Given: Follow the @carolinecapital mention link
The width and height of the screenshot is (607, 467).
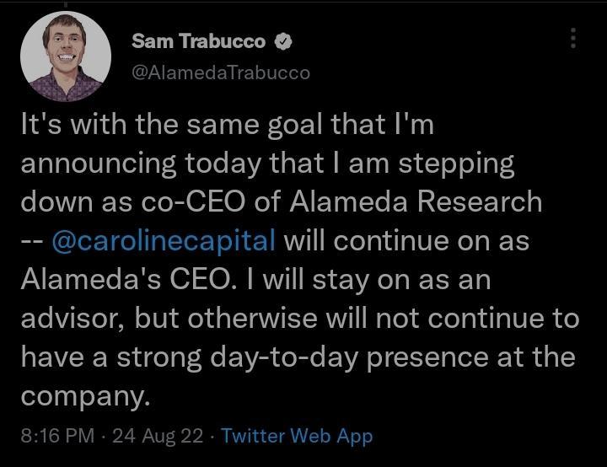Looking at the screenshot, I should tap(164, 240).
